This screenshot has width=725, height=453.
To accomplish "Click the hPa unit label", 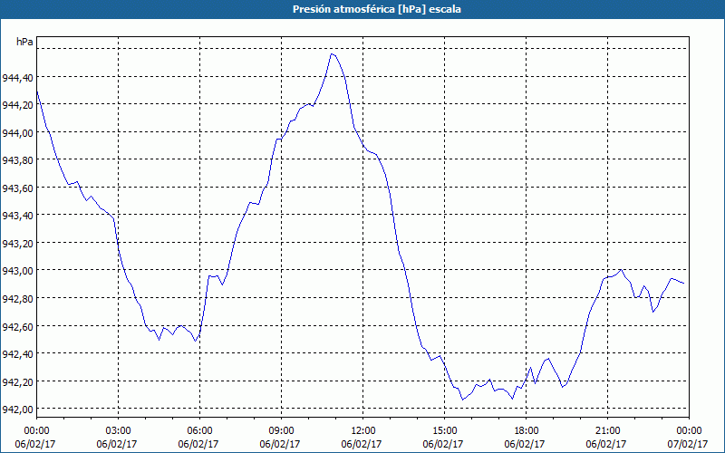I will pos(24,42).
